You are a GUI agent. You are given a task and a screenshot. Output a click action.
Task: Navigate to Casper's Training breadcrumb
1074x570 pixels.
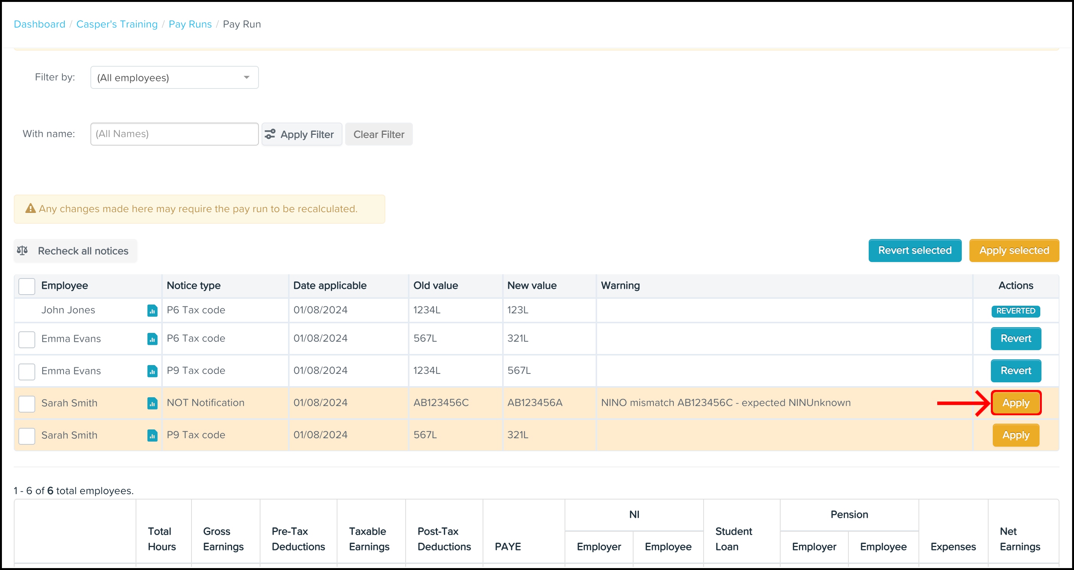pos(117,24)
